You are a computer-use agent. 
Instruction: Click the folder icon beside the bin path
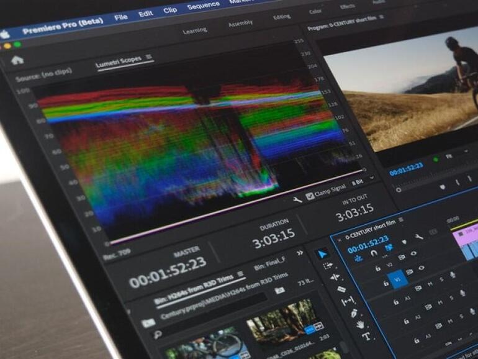click(x=148, y=323)
